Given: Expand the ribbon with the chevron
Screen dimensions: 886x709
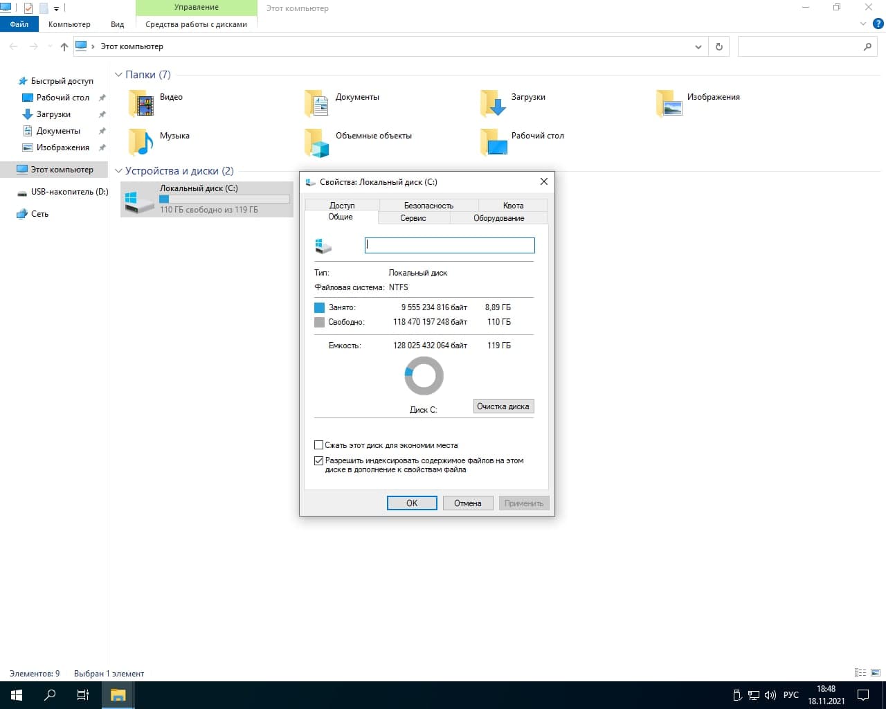Looking at the screenshot, I should (x=863, y=24).
